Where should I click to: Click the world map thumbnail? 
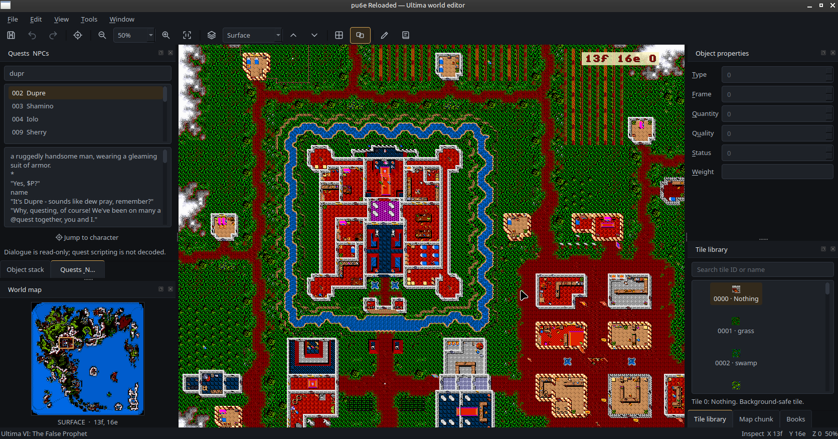88,359
